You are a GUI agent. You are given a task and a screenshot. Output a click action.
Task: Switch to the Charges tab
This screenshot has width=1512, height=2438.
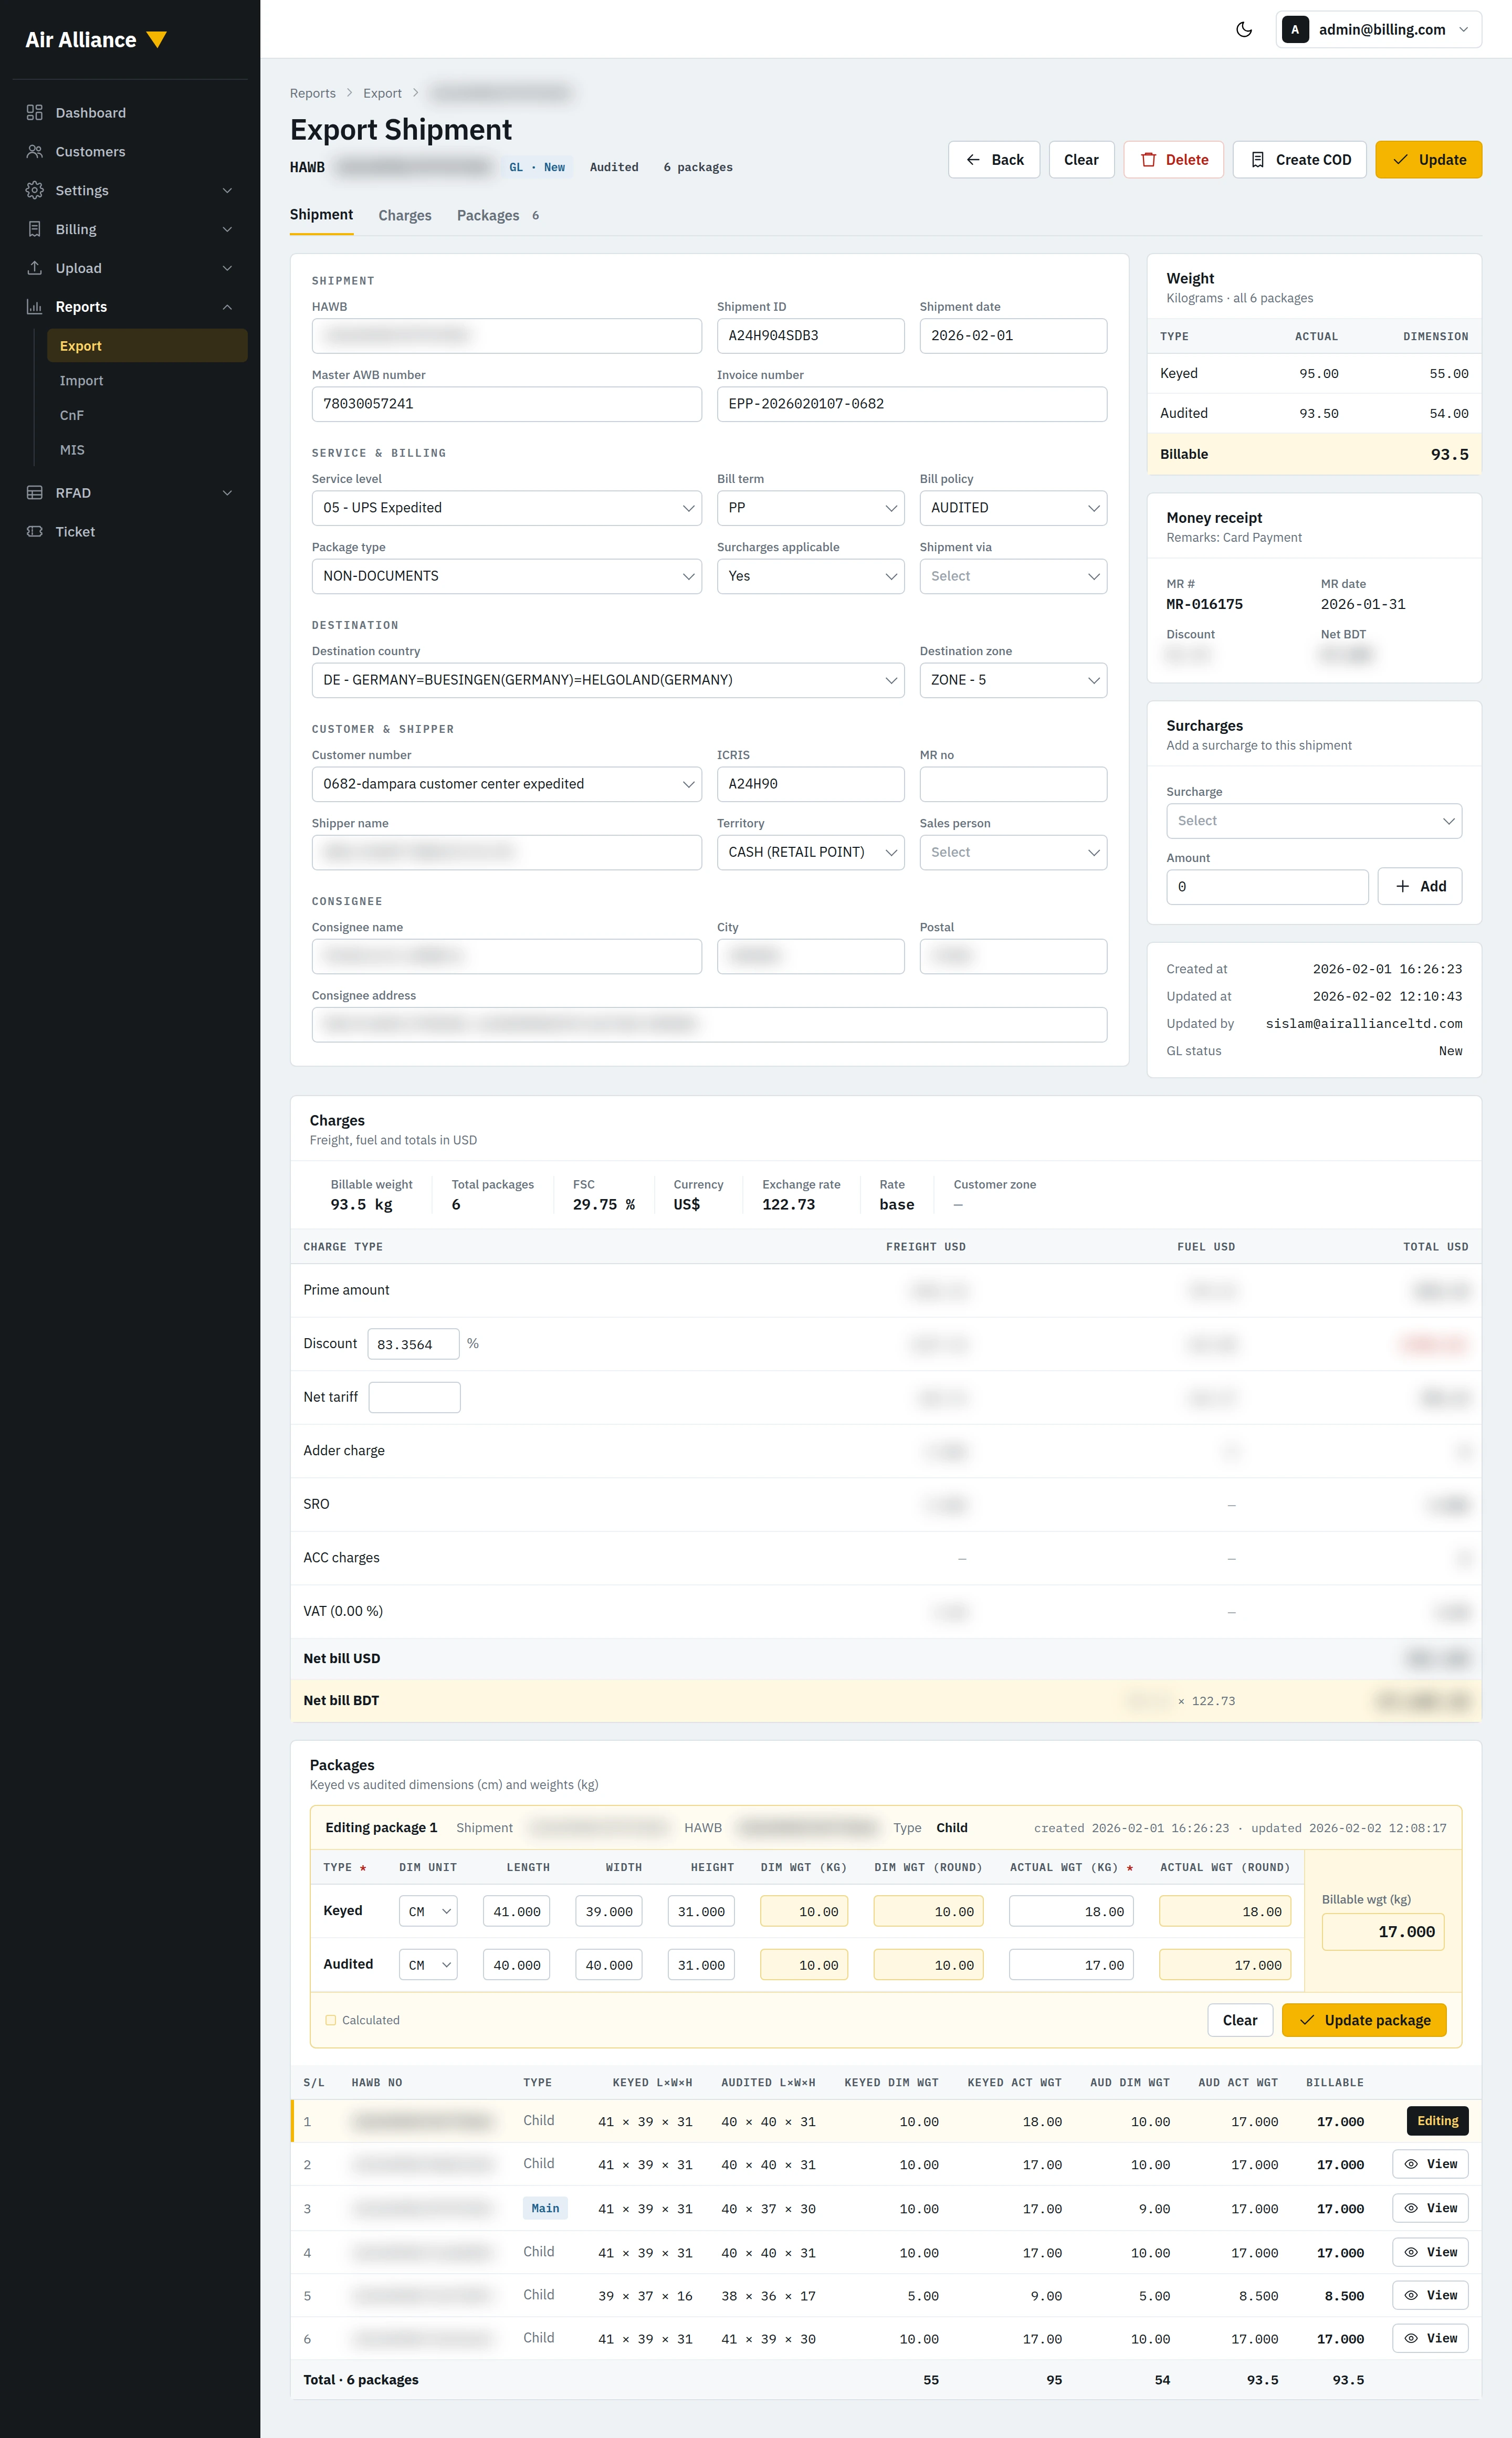(405, 215)
